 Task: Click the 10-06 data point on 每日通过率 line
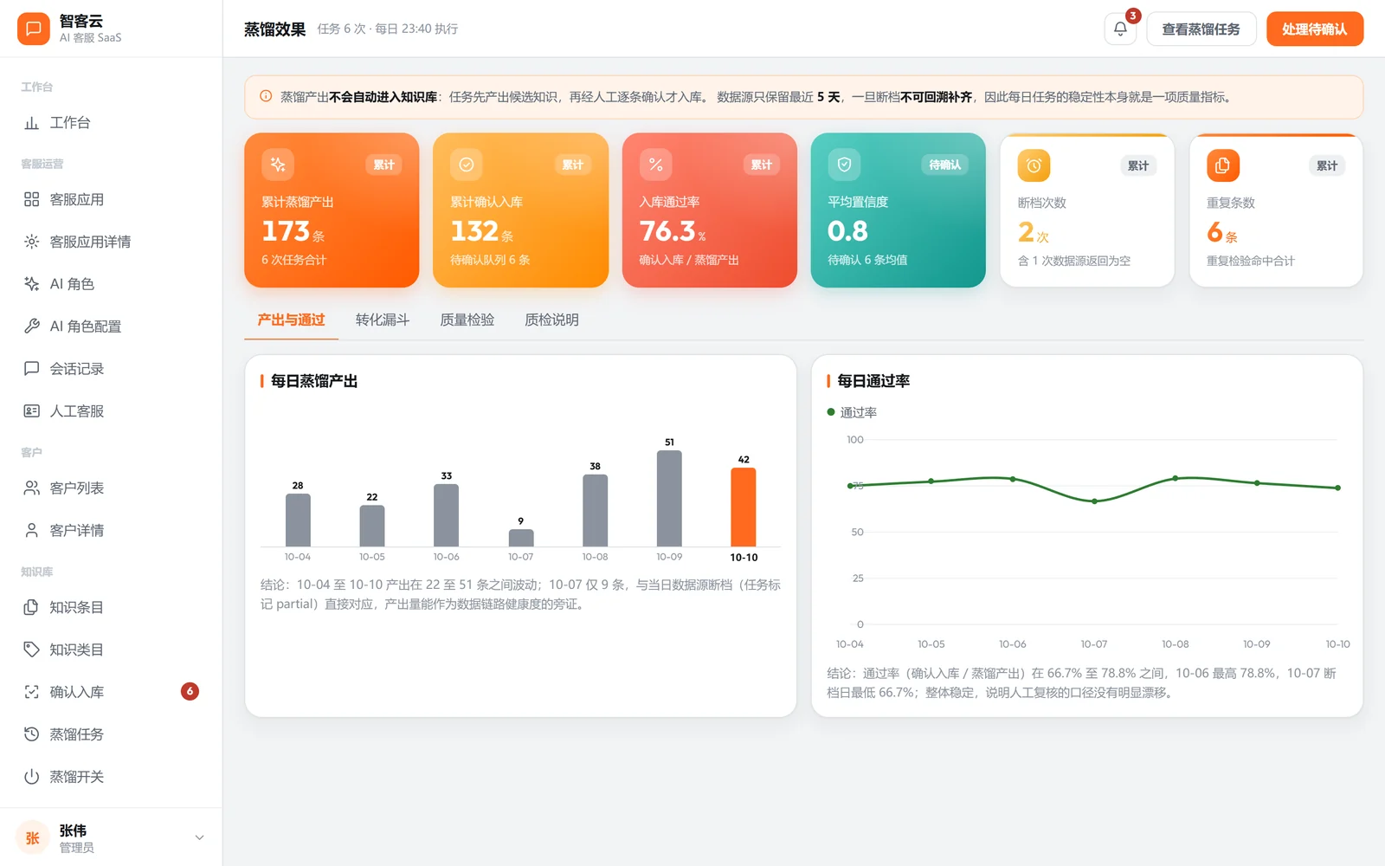click(x=1013, y=479)
